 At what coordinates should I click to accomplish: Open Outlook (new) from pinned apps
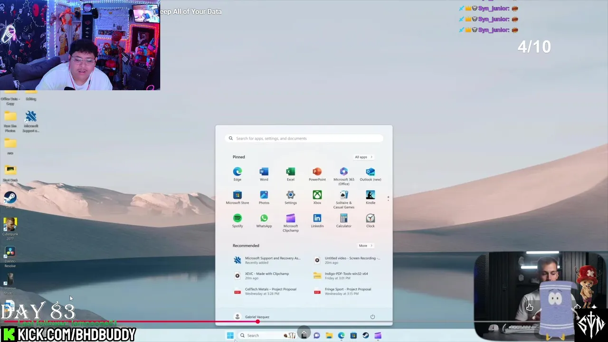(370, 174)
